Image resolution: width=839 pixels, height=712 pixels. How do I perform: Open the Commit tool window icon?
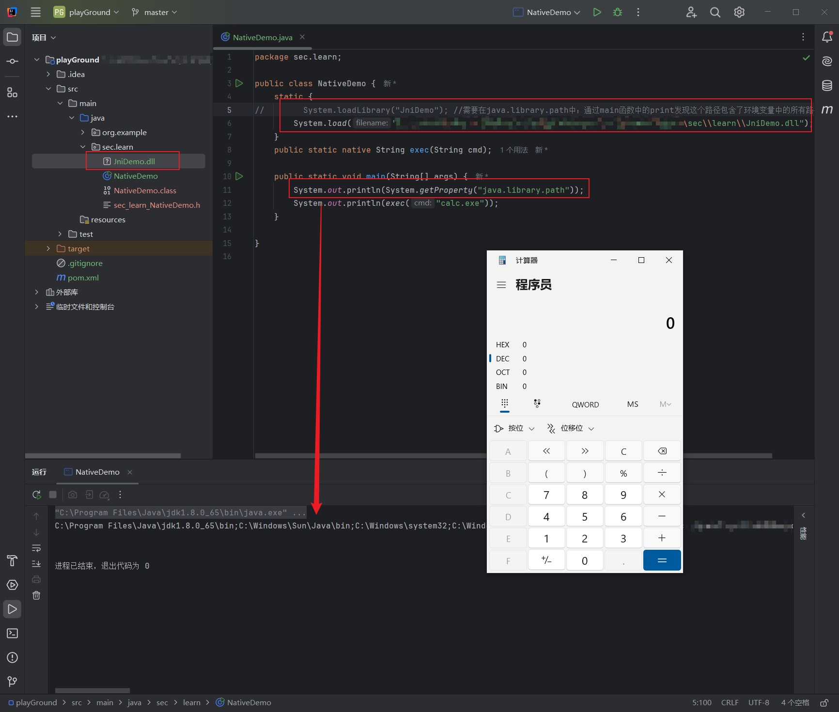pyautogui.click(x=12, y=62)
